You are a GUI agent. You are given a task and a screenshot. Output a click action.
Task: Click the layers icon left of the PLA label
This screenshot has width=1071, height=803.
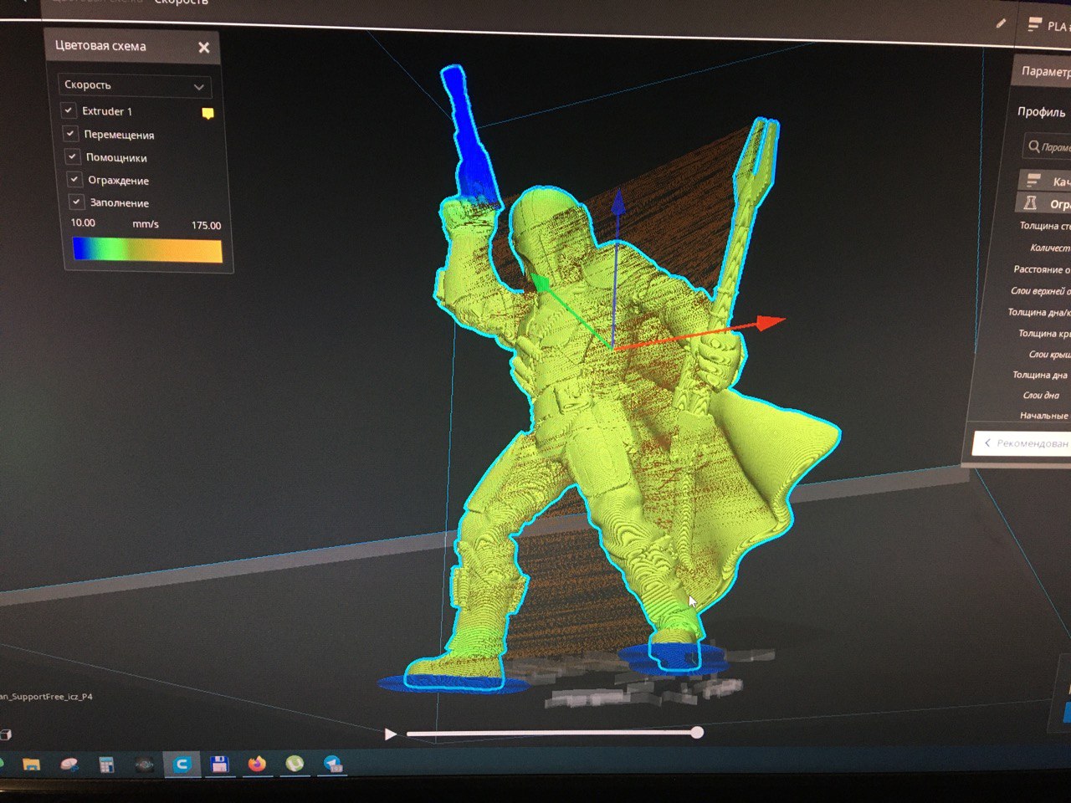point(1035,25)
